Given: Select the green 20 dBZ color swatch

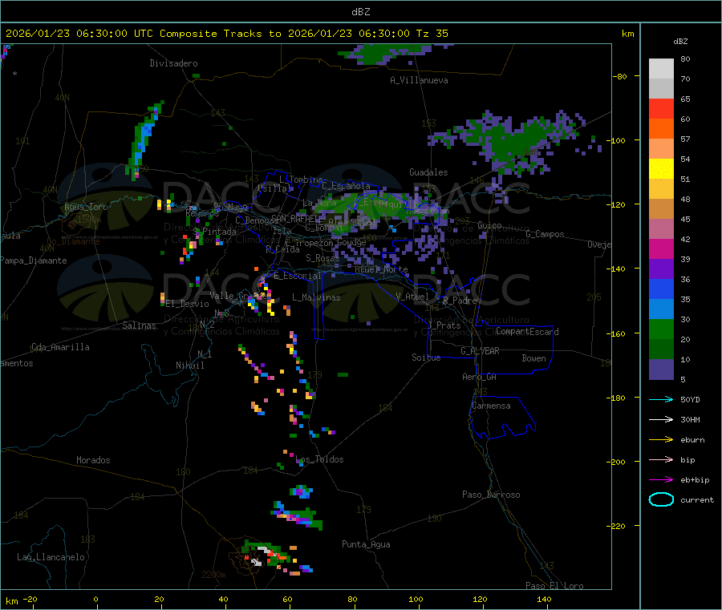Looking at the screenshot, I should [661, 329].
